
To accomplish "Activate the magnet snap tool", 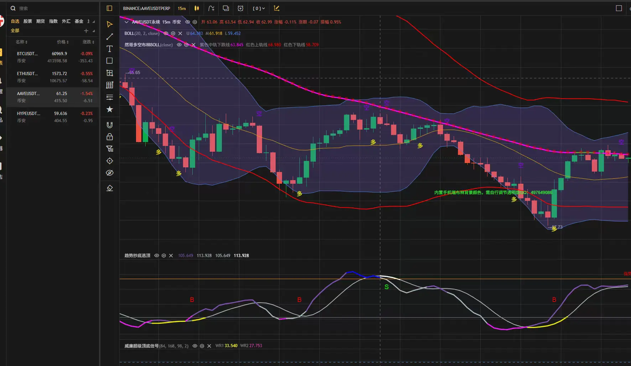I will coord(110,125).
